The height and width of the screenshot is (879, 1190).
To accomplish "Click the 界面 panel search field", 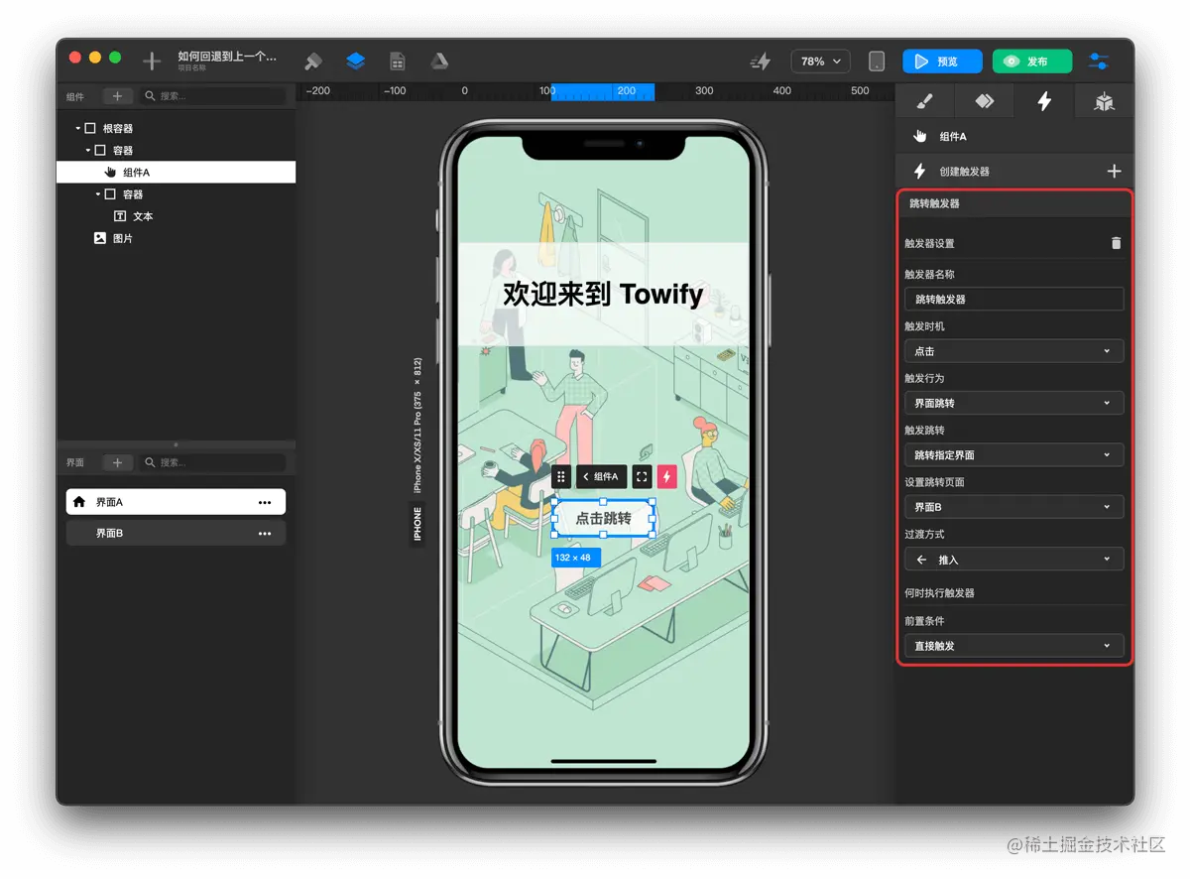I will coord(212,462).
